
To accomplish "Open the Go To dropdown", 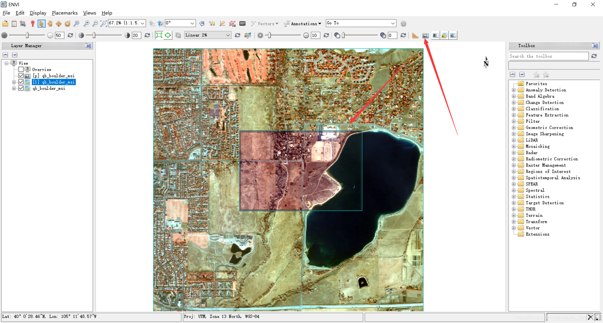I will coord(393,23).
